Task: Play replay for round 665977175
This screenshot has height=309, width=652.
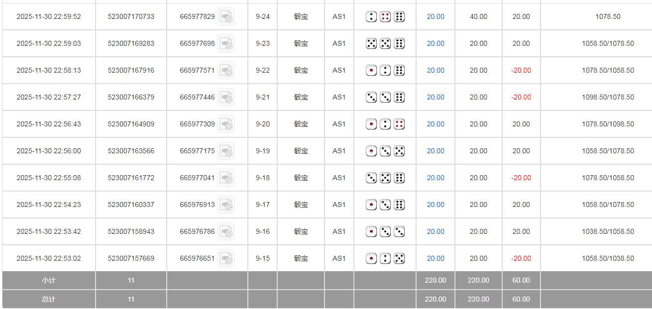Action: tap(226, 151)
